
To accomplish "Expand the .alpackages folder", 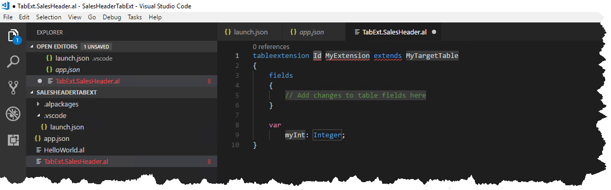I will 61,104.
